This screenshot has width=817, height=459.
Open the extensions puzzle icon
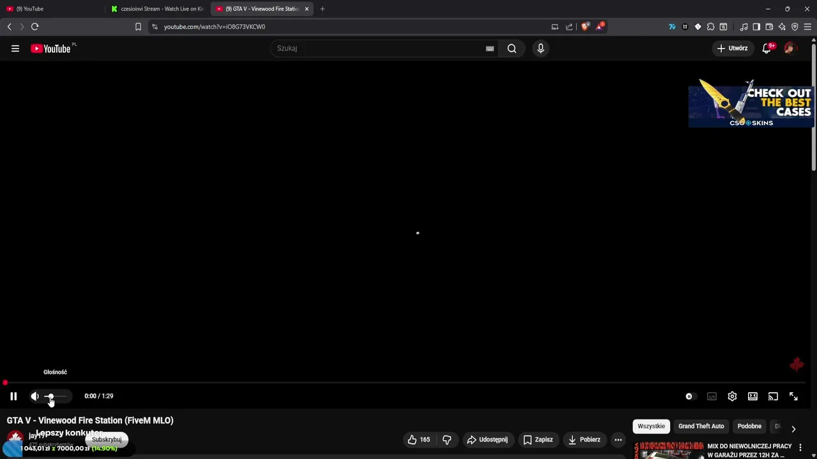click(710, 27)
